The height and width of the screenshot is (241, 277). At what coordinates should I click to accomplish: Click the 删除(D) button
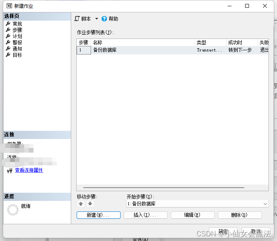pyautogui.click(x=240, y=215)
